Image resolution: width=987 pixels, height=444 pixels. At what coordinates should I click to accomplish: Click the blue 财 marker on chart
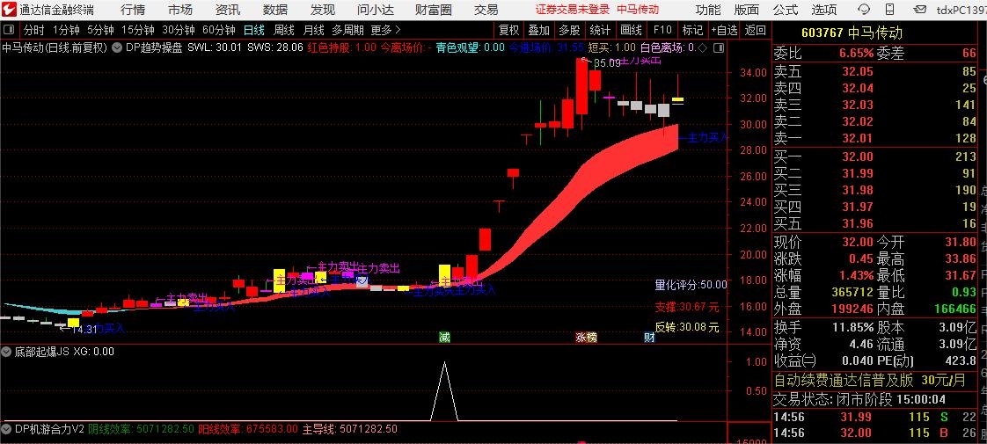[649, 337]
